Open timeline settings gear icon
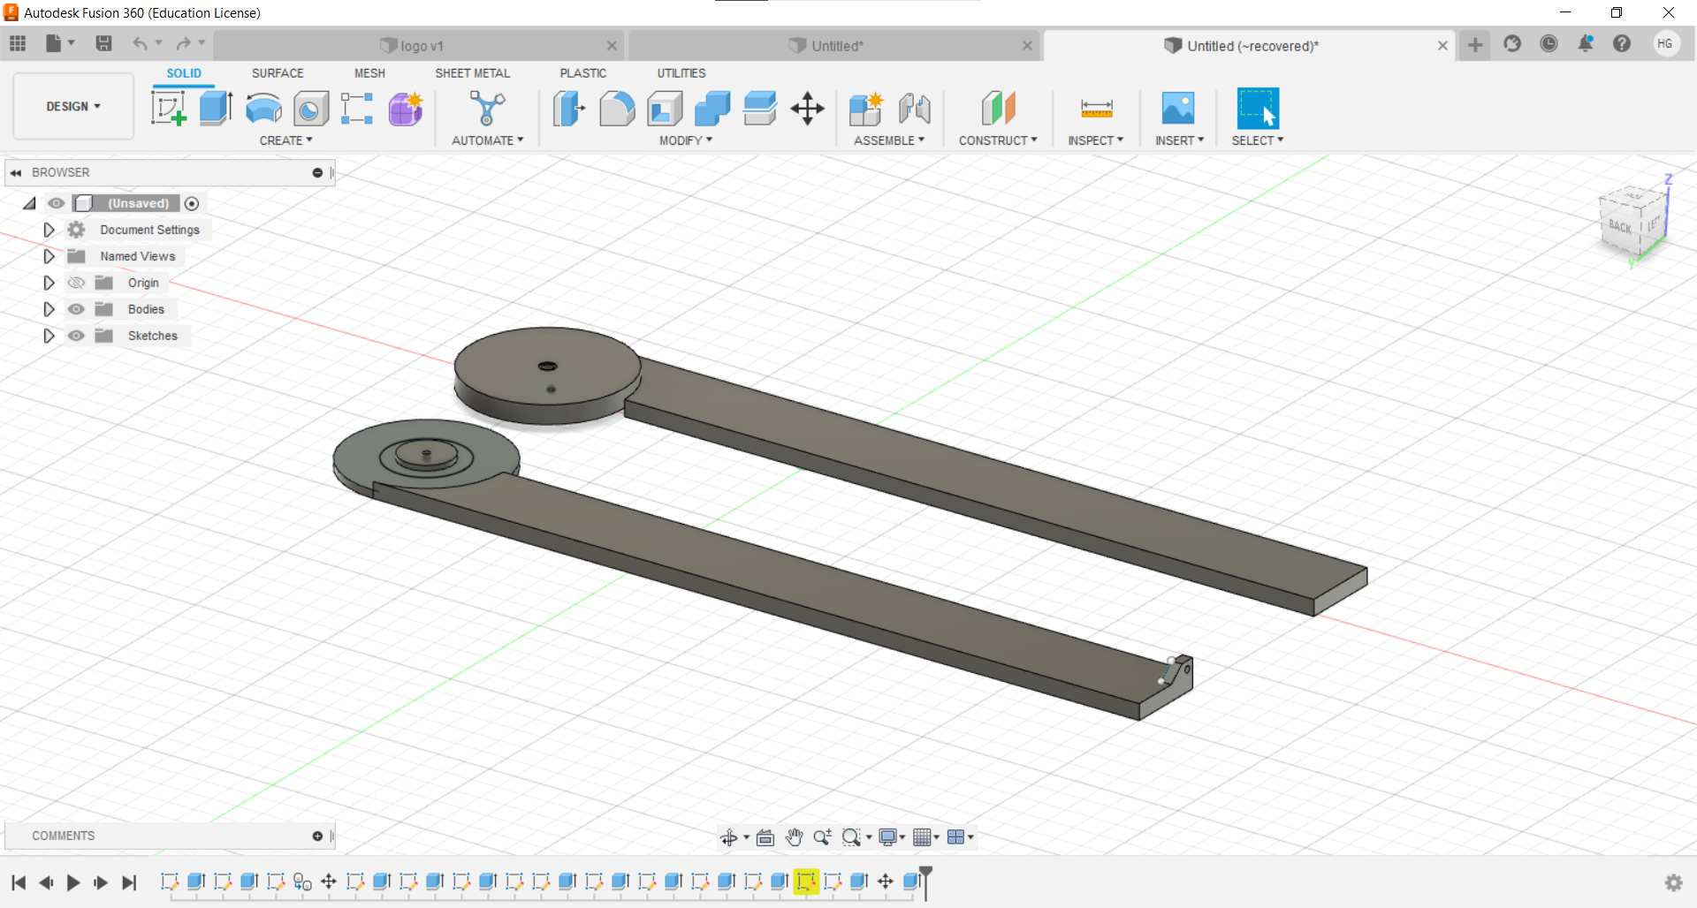This screenshot has height=908, width=1697. [1673, 882]
